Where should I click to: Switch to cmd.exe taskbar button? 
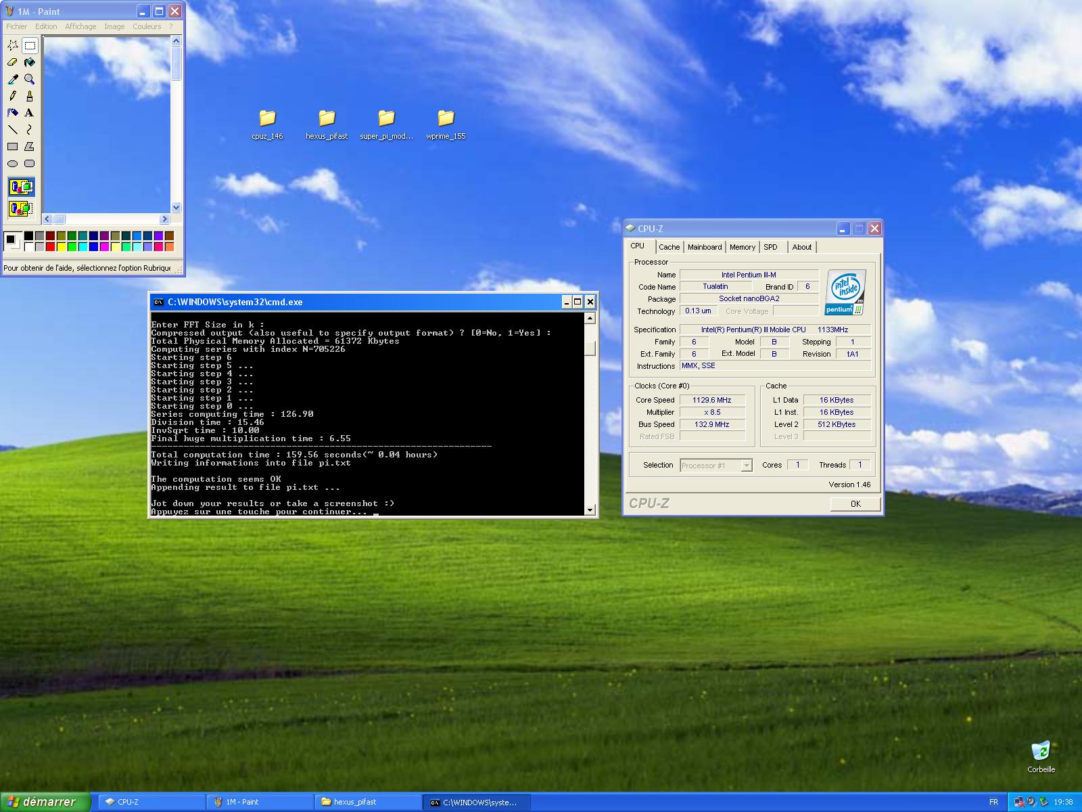[x=477, y=802]
